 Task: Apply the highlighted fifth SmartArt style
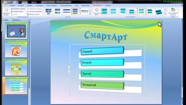click(x=142, y=11)
